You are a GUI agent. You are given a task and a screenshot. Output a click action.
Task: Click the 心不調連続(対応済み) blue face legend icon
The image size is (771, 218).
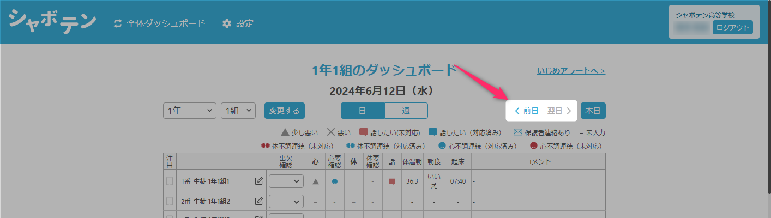pos(442,146)
